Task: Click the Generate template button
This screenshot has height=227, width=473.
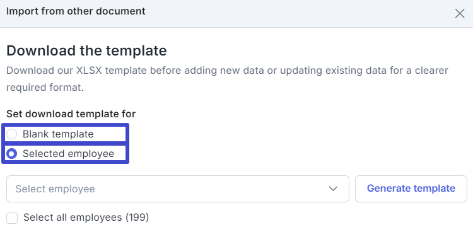Action: pyautogui.click(x=411, y=189)
